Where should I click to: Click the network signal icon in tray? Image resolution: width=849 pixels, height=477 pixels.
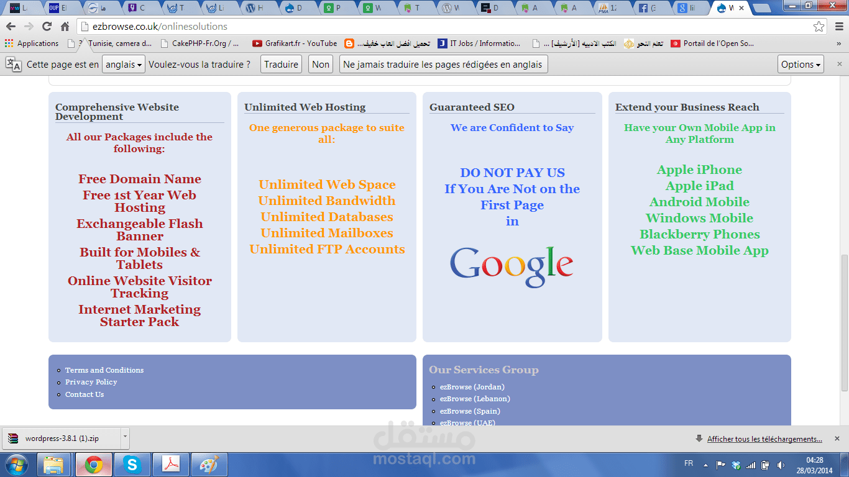pos(751,465)
